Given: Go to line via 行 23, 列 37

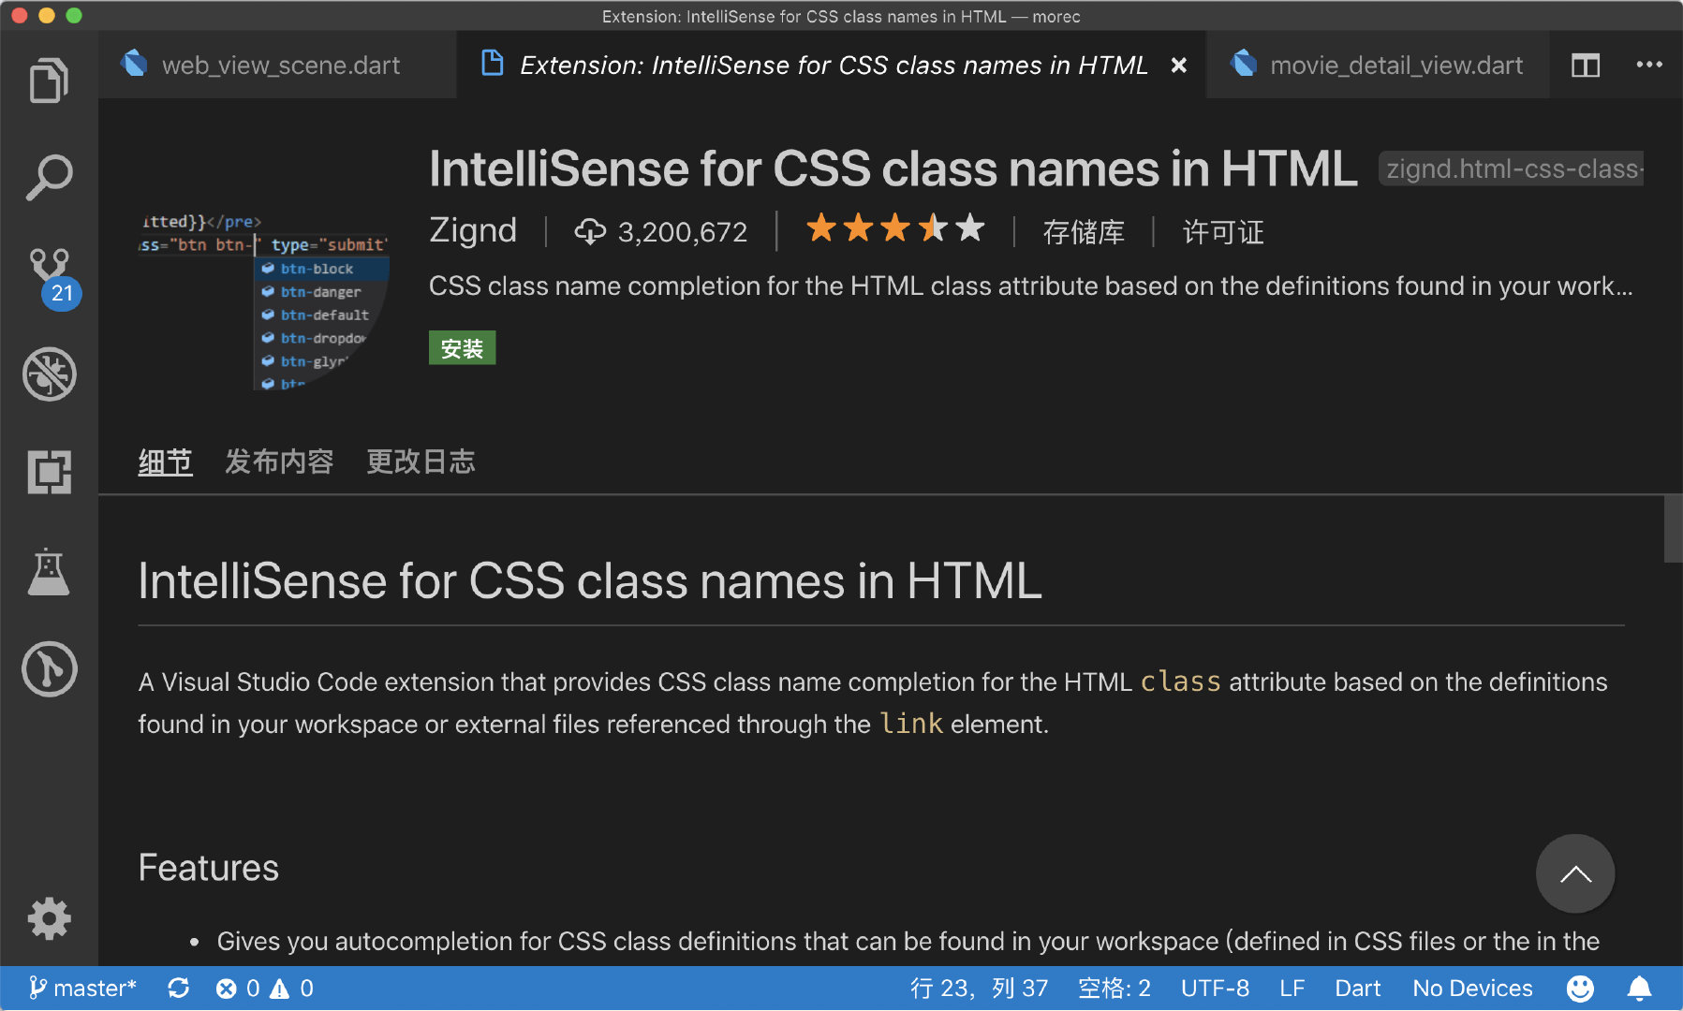Looking at the screenshot, I should click(979, 989).
